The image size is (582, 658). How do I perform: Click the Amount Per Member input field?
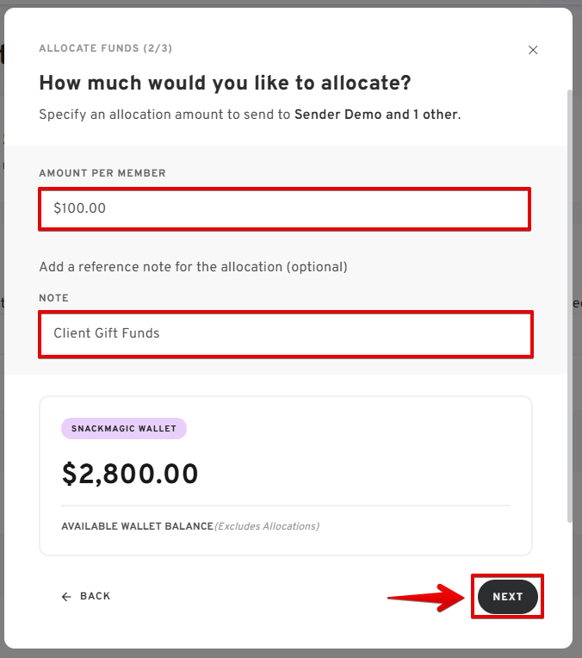click(284, 208)
